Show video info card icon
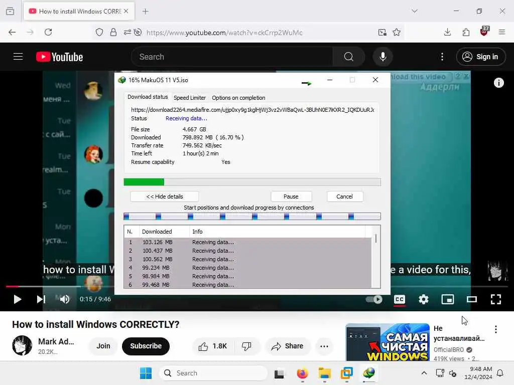The image size is (514, 385). [498, 83]
